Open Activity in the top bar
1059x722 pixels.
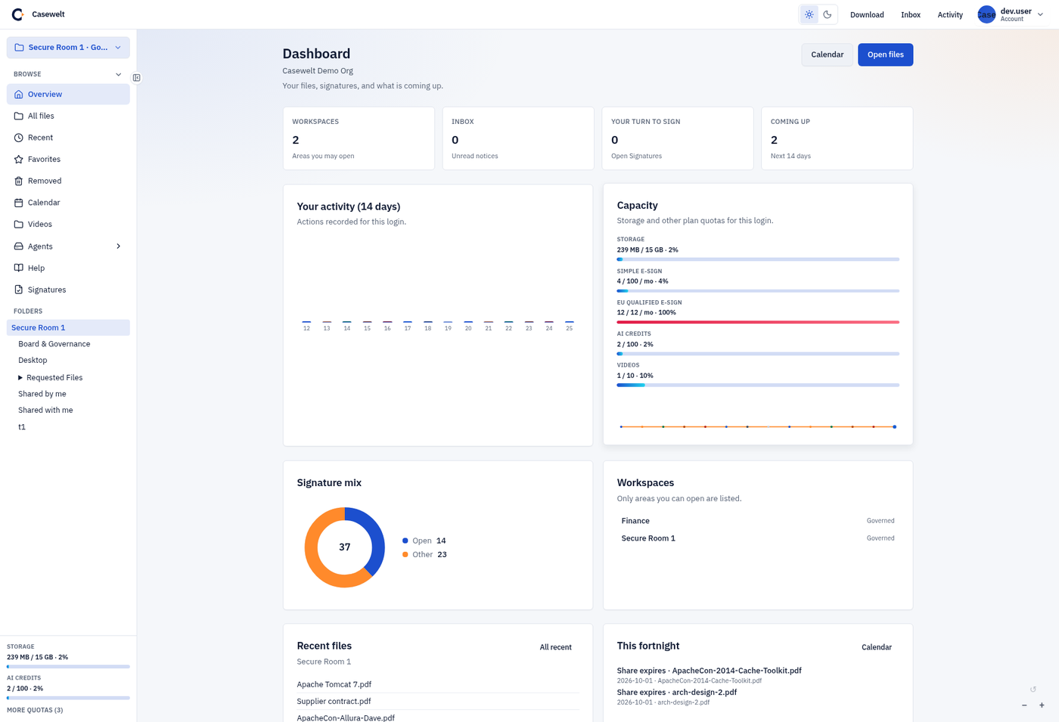click(x=950, y=14)
